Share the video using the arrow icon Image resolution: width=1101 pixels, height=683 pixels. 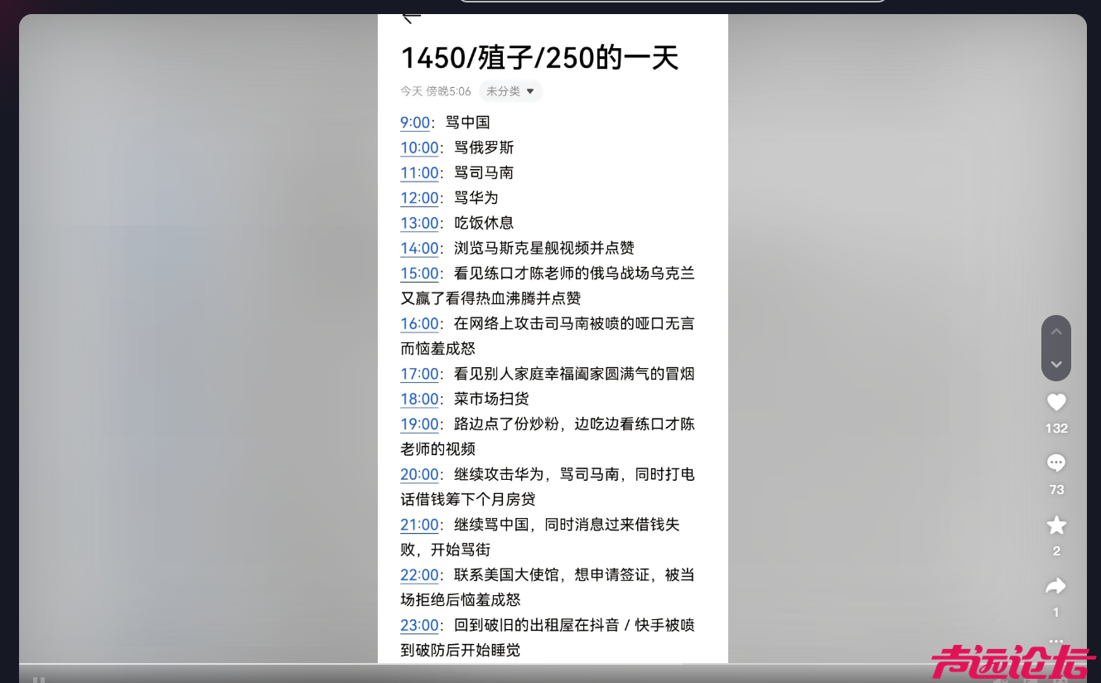1056,586
